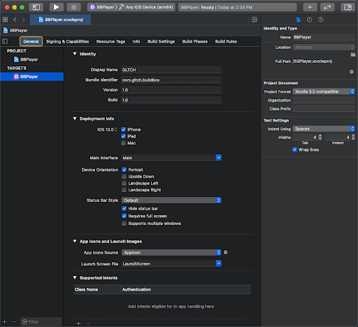The height and width of the screenshot is (327, 358).
Task: Edit the Bundle Identifier field
Action: 171,80
